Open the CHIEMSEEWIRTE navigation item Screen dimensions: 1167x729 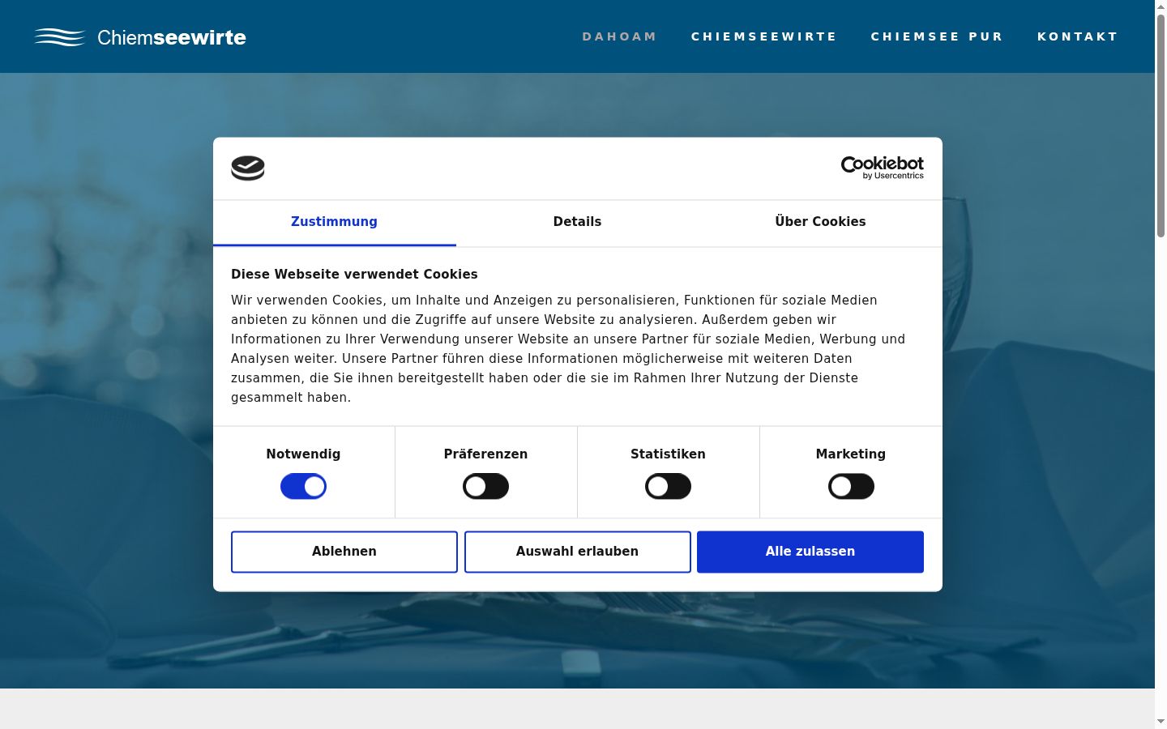[x=763, y=36]
